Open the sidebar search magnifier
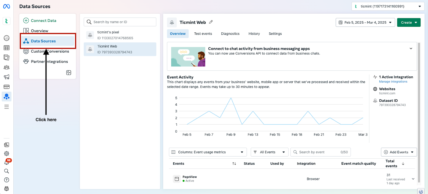Image resolution: width=428 pixels, height=194 pixels. [x=6, y=171]
